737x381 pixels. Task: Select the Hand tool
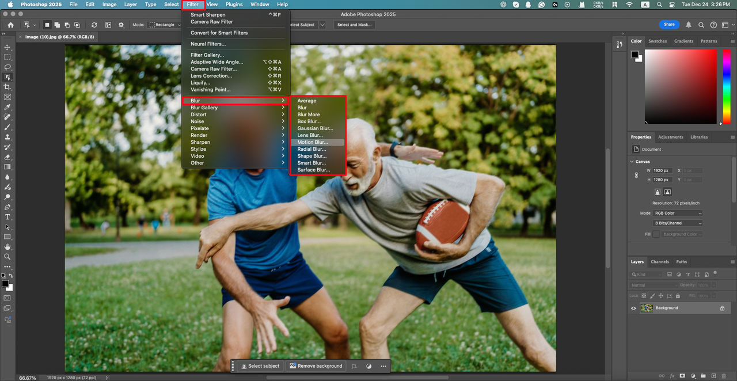coord(7,247)
